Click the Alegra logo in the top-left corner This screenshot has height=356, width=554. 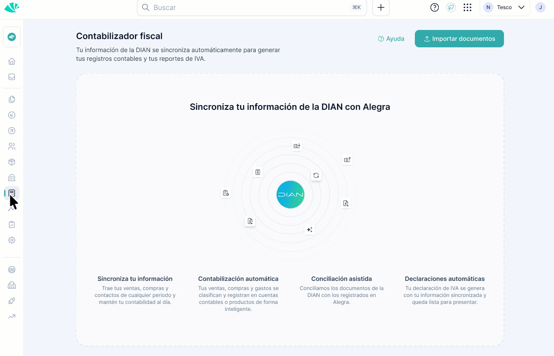tap(12, 7)
